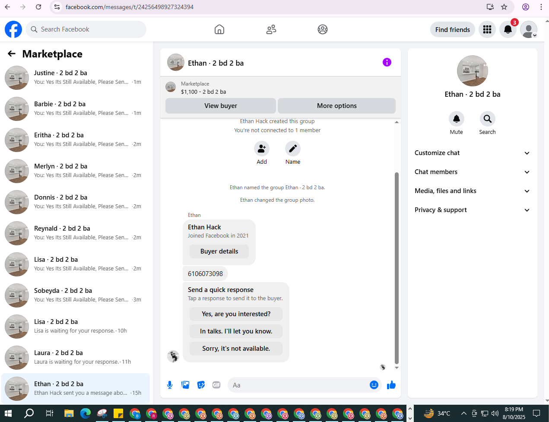The image size is (549, 422).
Task: Add people to the group chat
Action: (262, 149)
